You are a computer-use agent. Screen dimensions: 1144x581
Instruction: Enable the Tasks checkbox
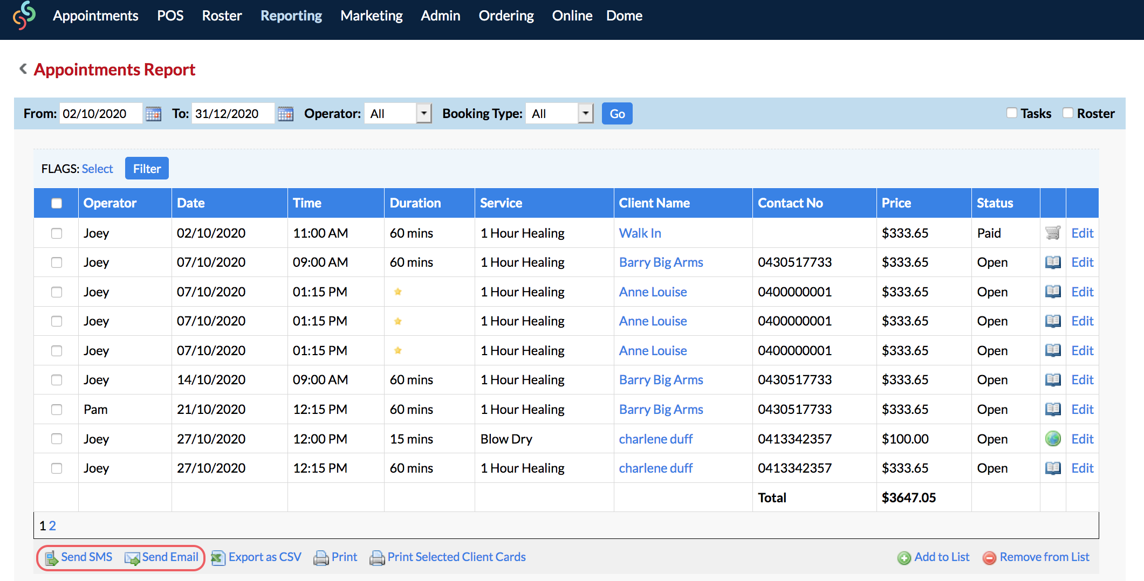pos(1011,112)
